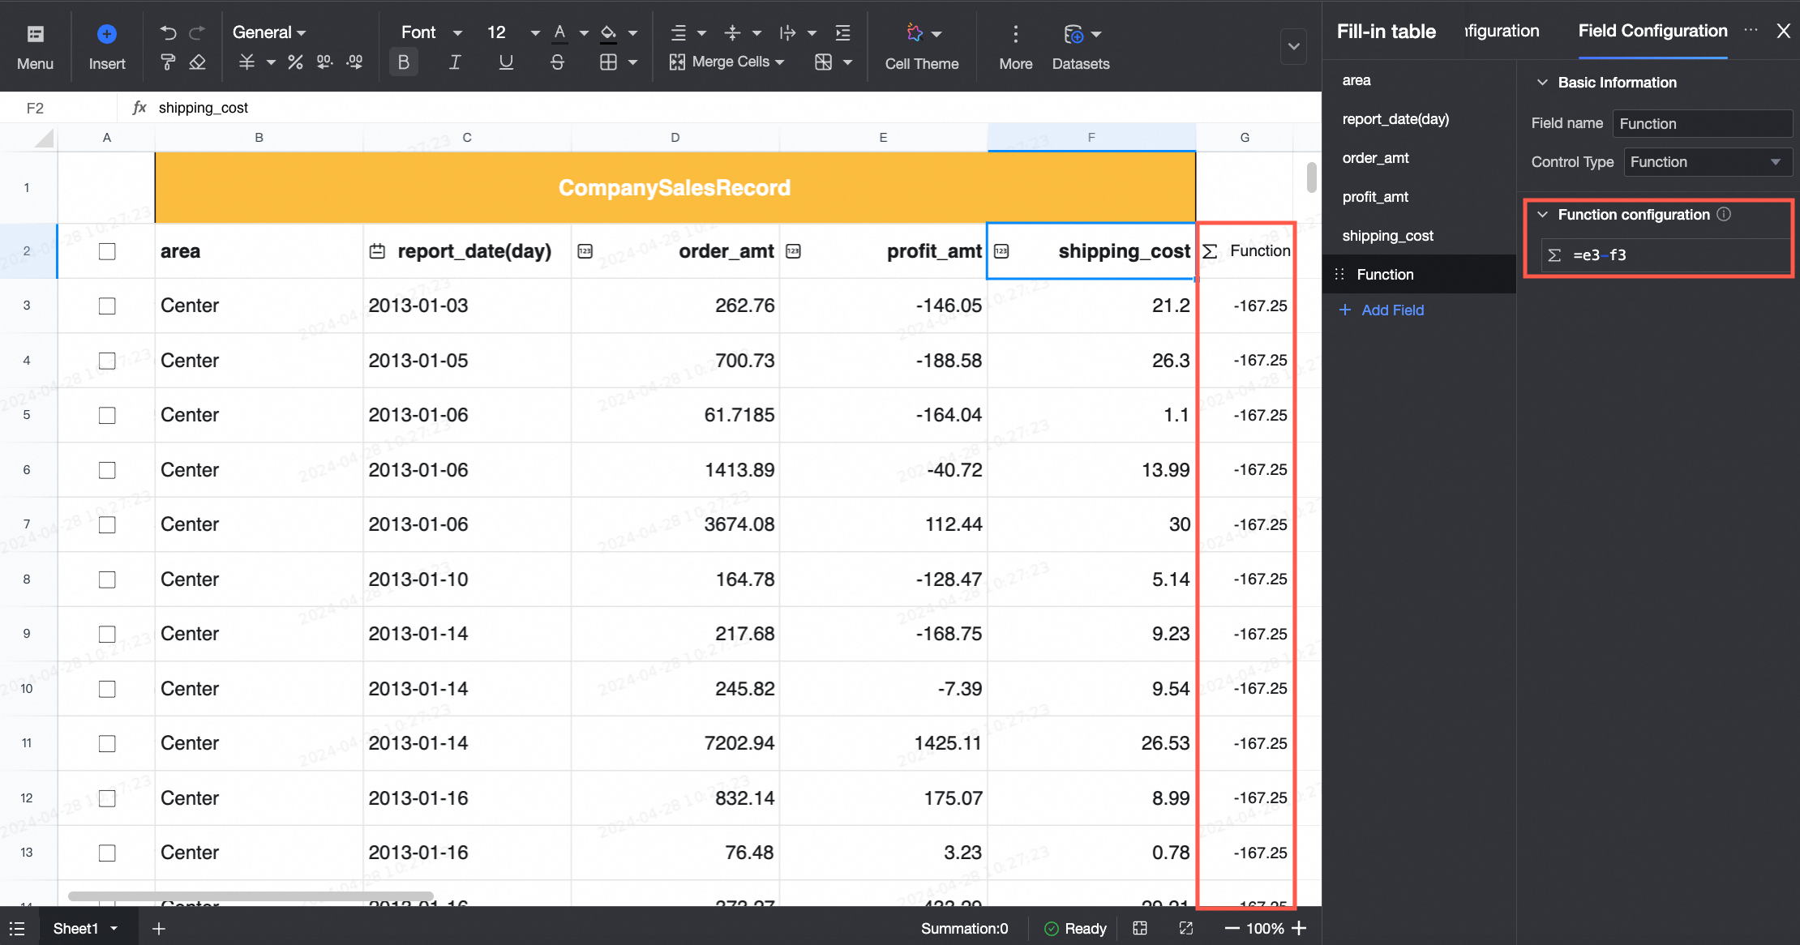Increase decimal places
This screenshot has height=945, width=1800.
(354, 62)
